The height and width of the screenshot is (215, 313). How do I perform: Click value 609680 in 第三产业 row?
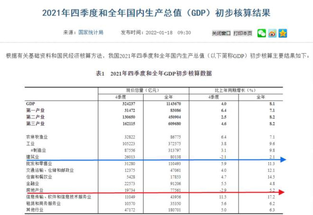175,123
